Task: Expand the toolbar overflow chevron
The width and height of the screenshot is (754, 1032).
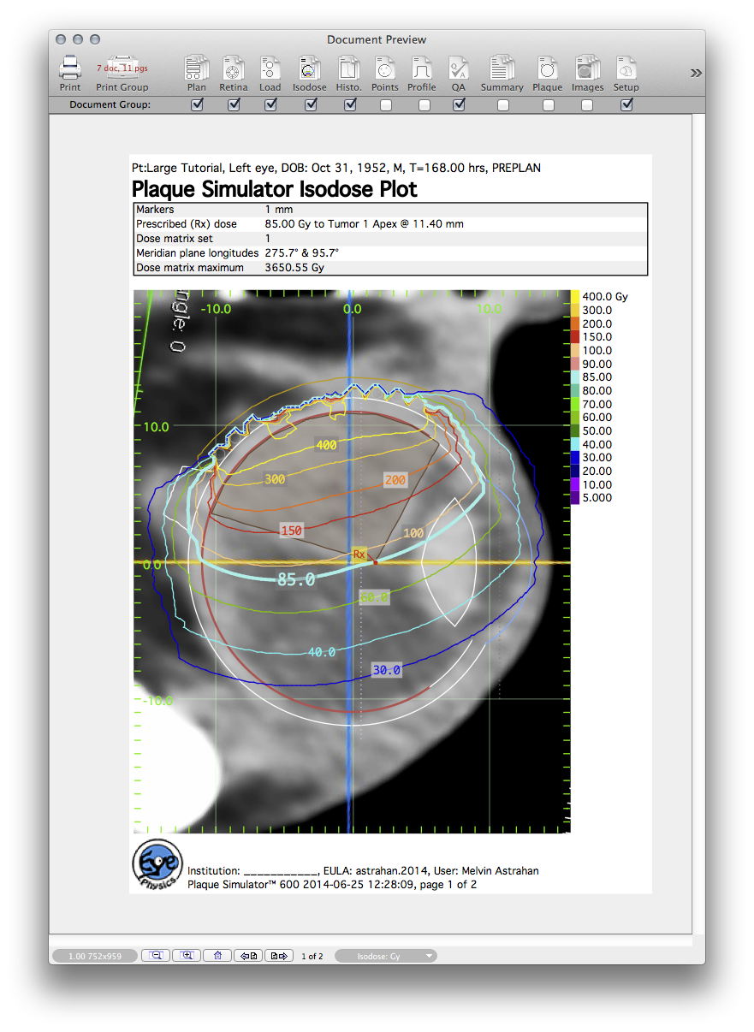Action: click(x=696, y=74)
